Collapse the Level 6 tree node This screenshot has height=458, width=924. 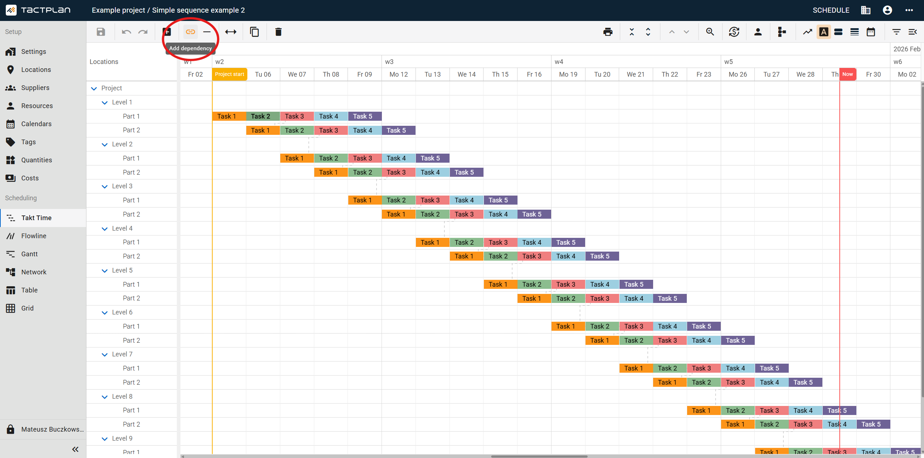(105, 313)
